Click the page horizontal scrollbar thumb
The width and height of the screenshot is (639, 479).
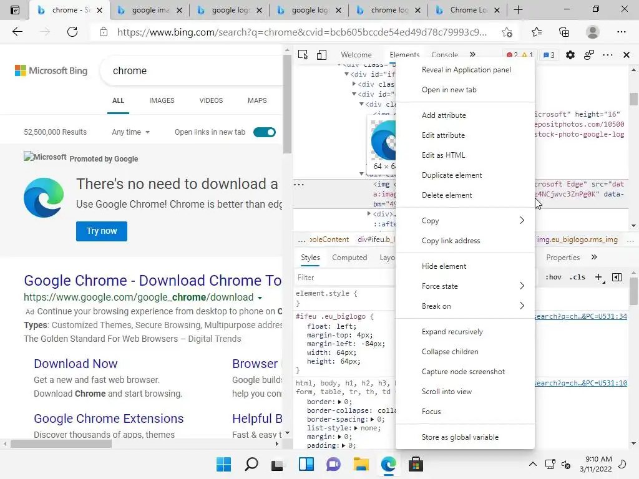point(61,443)
